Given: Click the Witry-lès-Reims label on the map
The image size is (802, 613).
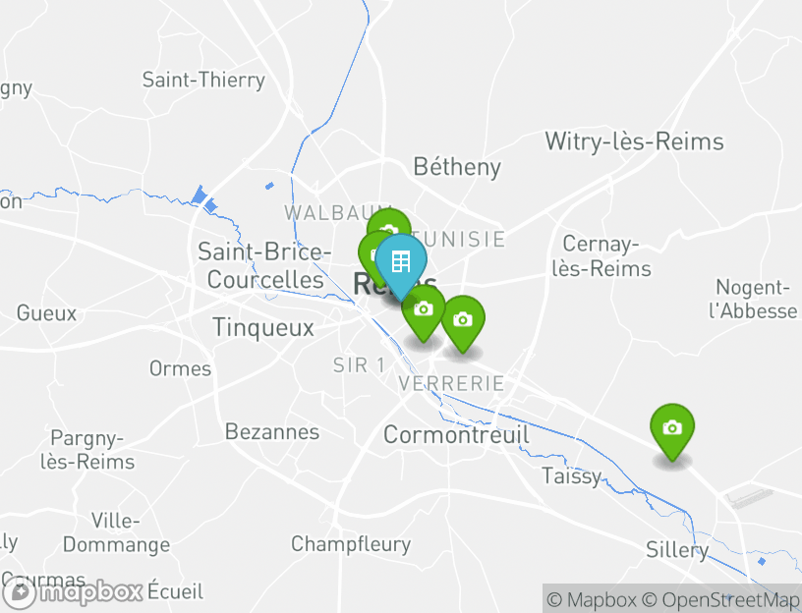Looking at the screenshot, I should pyautogui.click(x=634, y=141).
